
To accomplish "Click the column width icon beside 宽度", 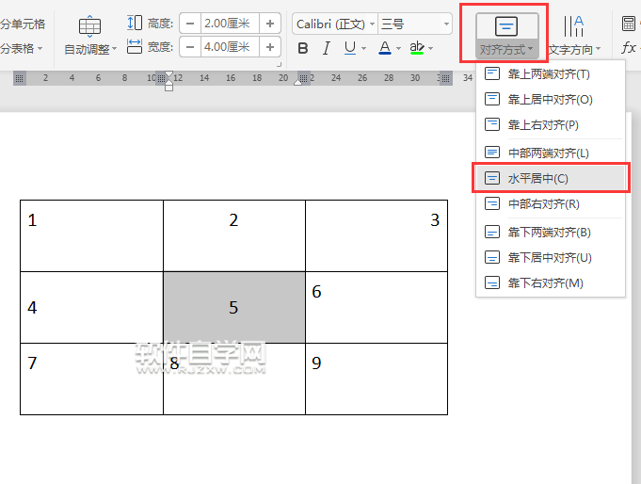I will (135, 47).
